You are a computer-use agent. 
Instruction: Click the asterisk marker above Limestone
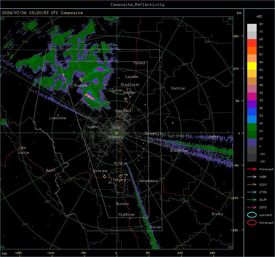coord(58,115)
